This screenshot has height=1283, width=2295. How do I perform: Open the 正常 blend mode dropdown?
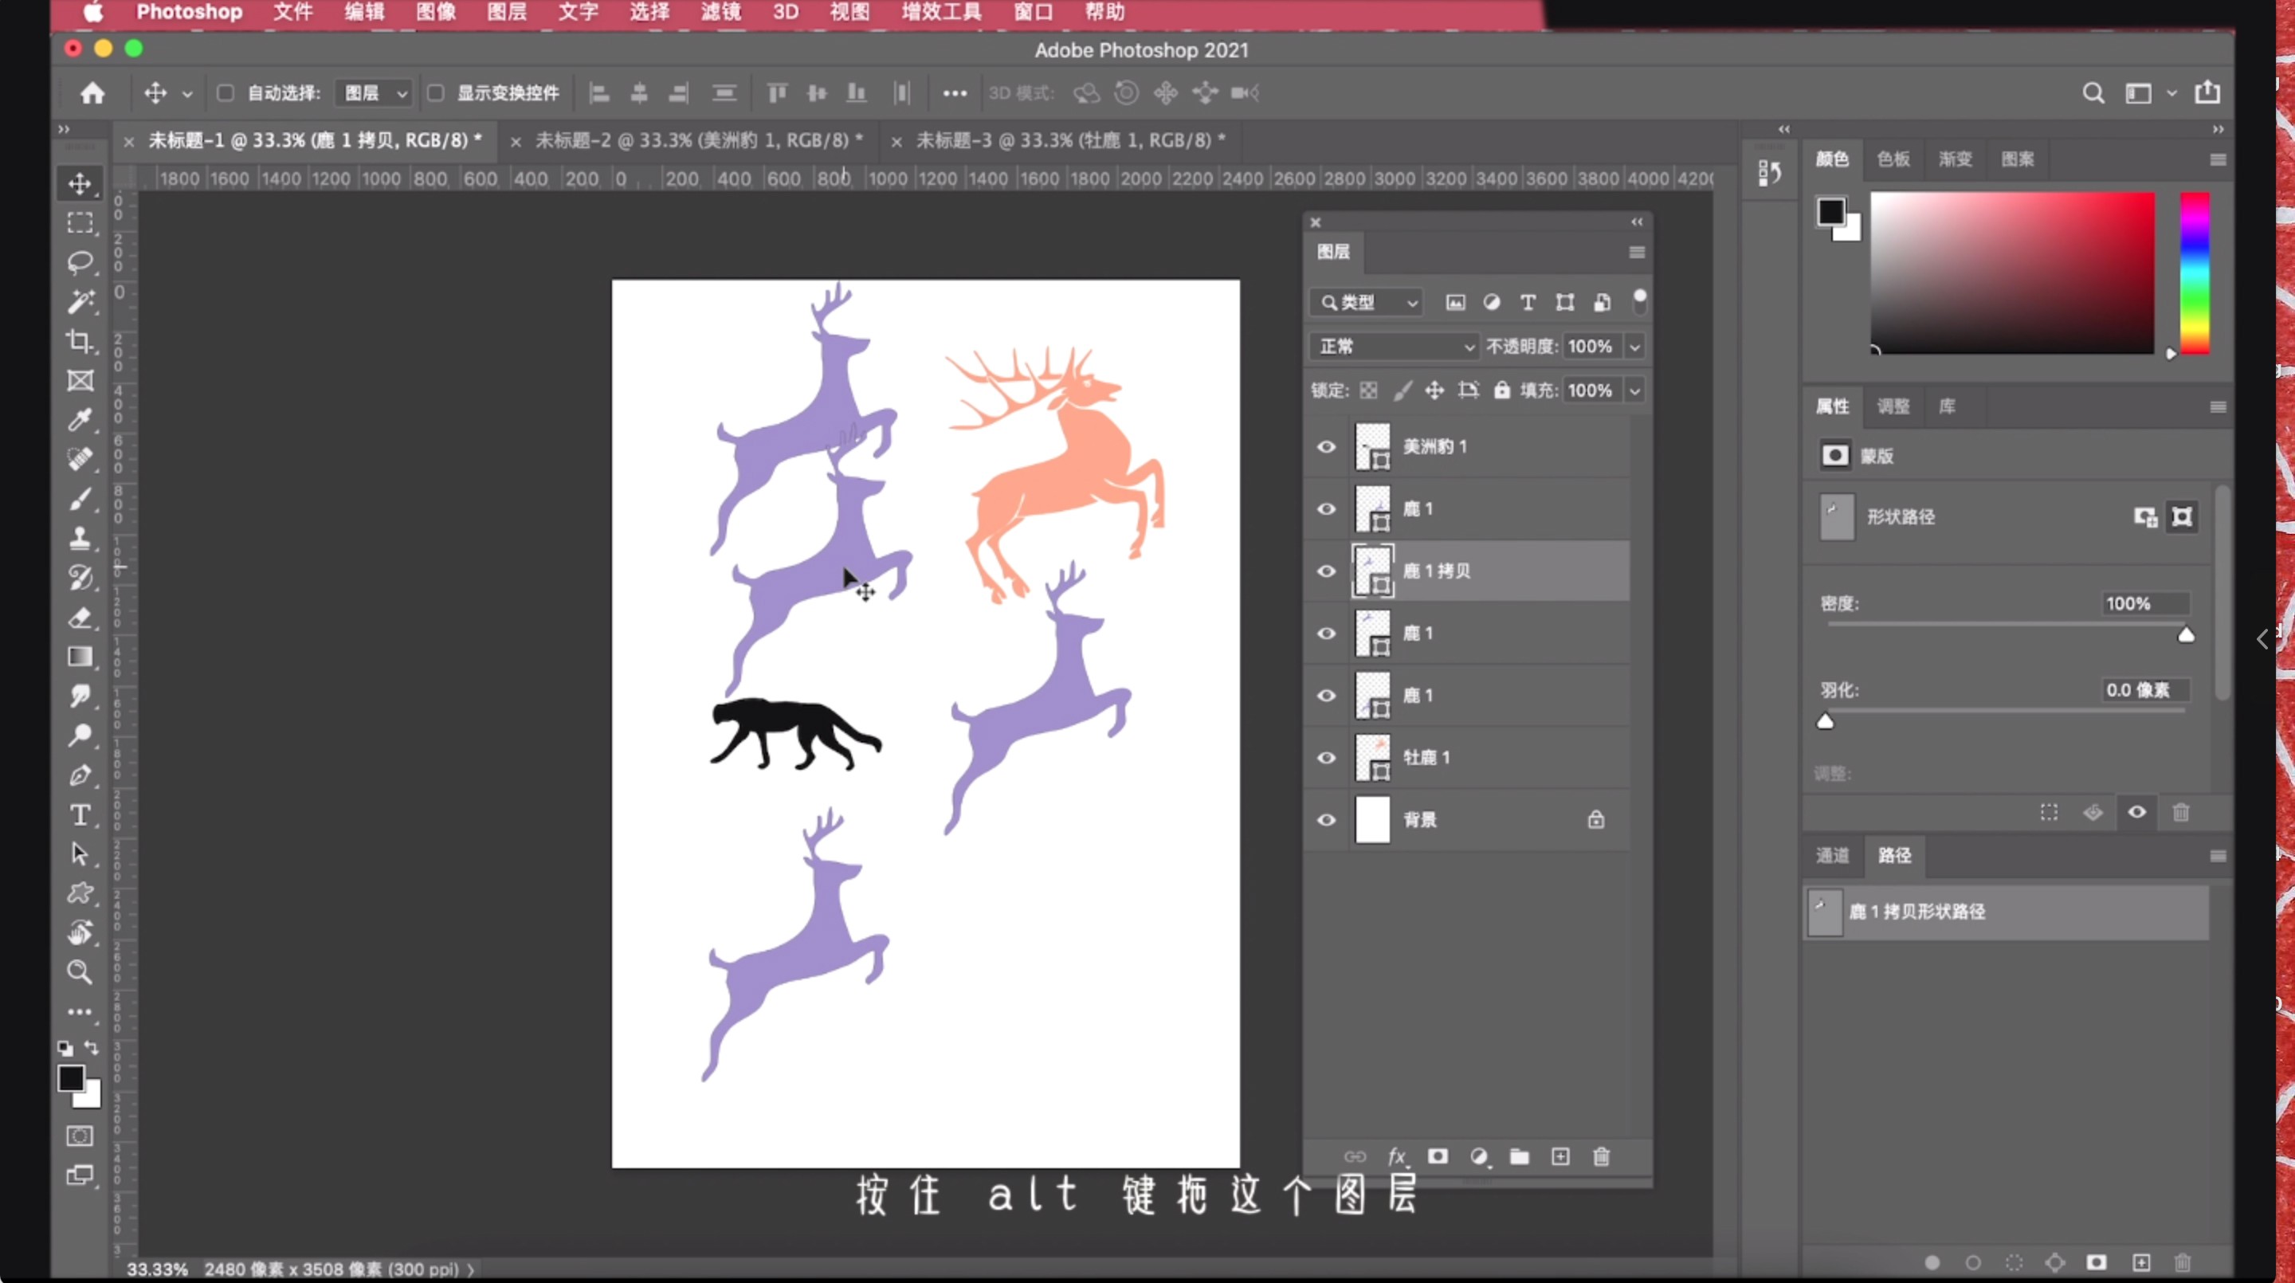tap(1394, 347)
